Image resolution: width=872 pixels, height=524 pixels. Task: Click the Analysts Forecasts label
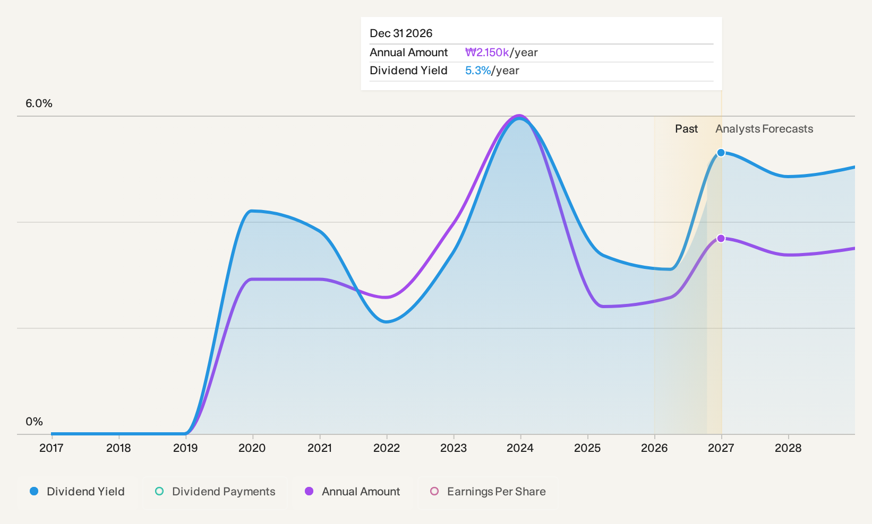(764, 129)
